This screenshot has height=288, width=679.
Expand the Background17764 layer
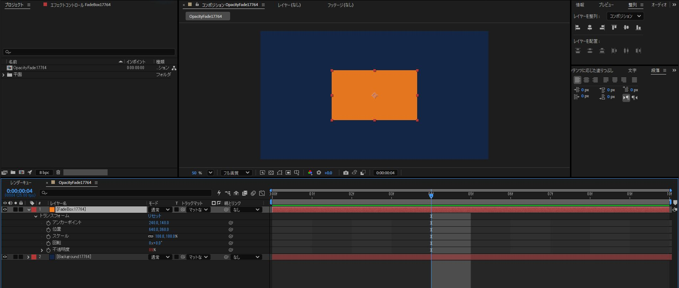coord(28,257)
